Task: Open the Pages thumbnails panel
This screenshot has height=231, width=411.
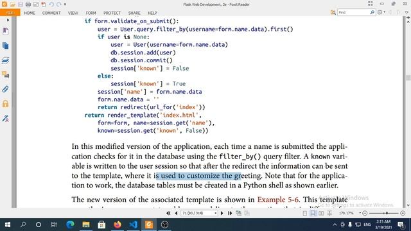Action: point(5,46)
